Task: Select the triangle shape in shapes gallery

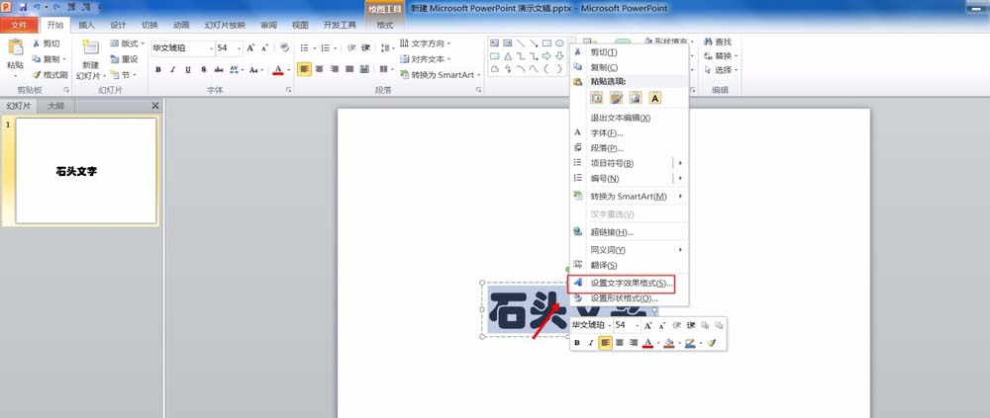Action: pyautogui.click(x=508, y=56)
